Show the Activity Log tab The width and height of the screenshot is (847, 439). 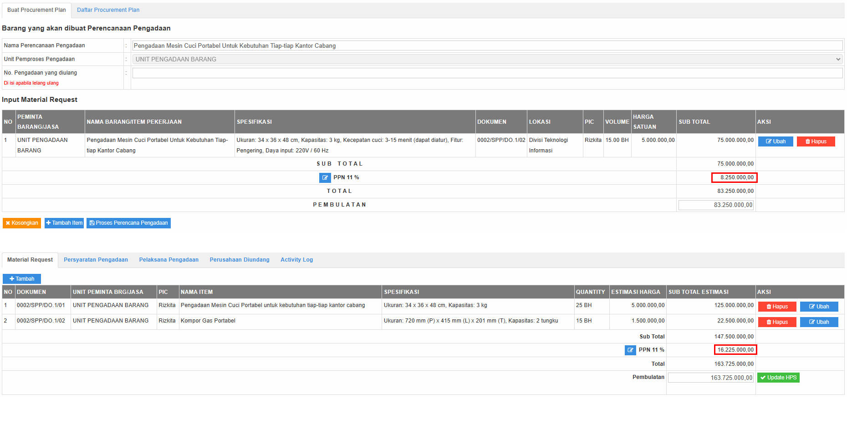(296, 260)
